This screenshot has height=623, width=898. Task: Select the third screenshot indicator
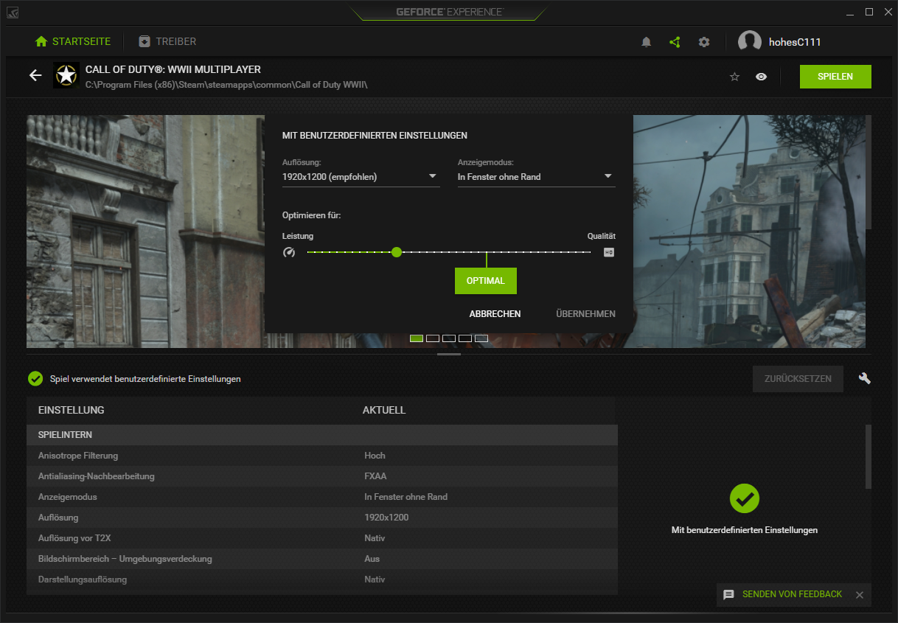tap(449, 338)
